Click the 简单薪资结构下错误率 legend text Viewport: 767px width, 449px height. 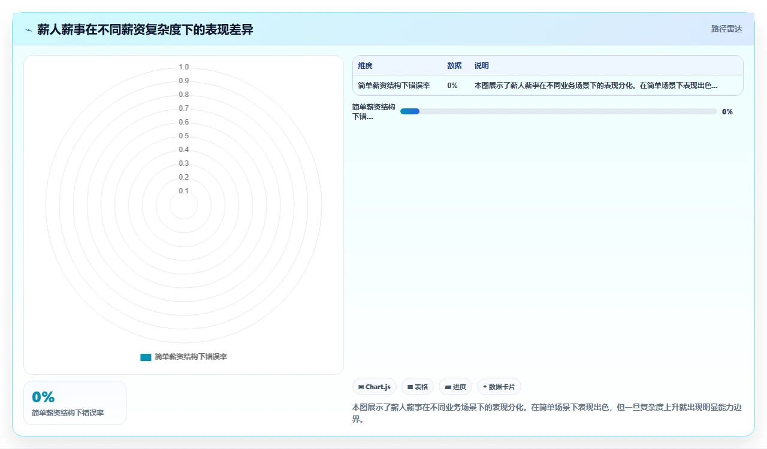(x=191, y=357)
